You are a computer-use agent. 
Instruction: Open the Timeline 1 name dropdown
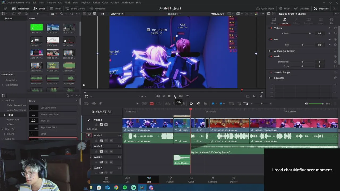point(173,14)
